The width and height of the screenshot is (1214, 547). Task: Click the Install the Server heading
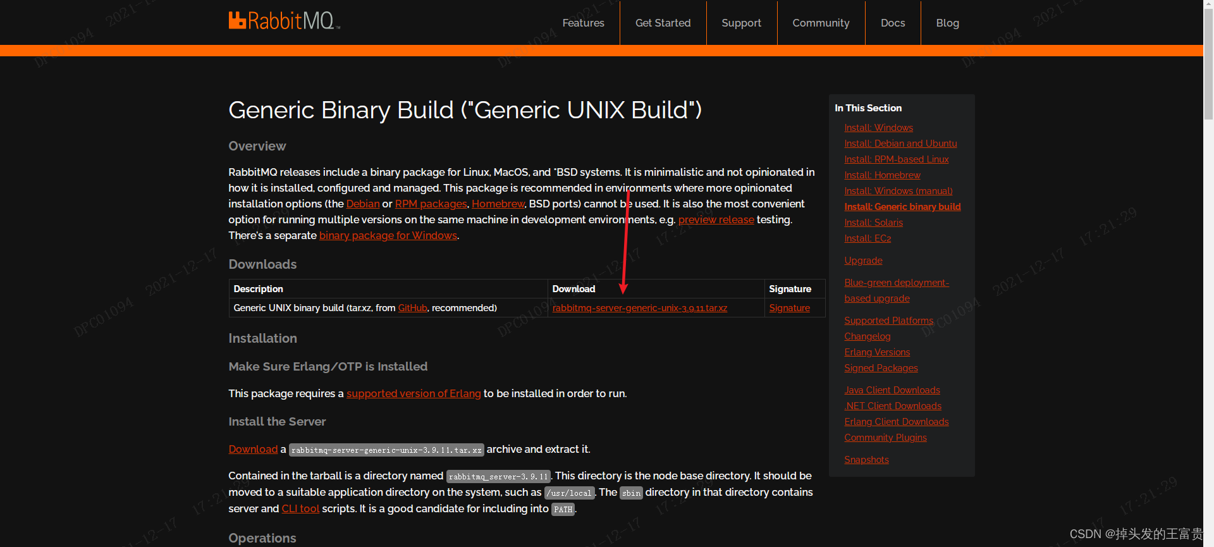277,422
